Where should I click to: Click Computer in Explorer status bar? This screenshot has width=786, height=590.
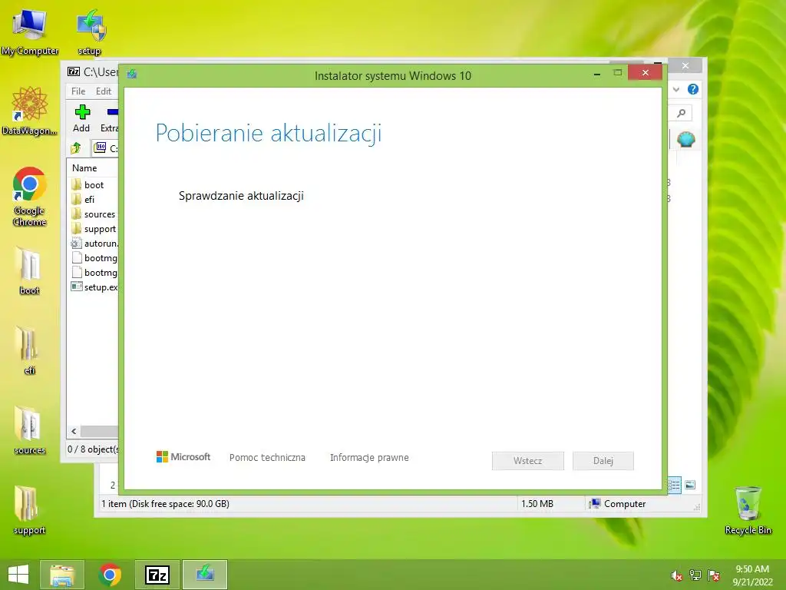point(618,504)
